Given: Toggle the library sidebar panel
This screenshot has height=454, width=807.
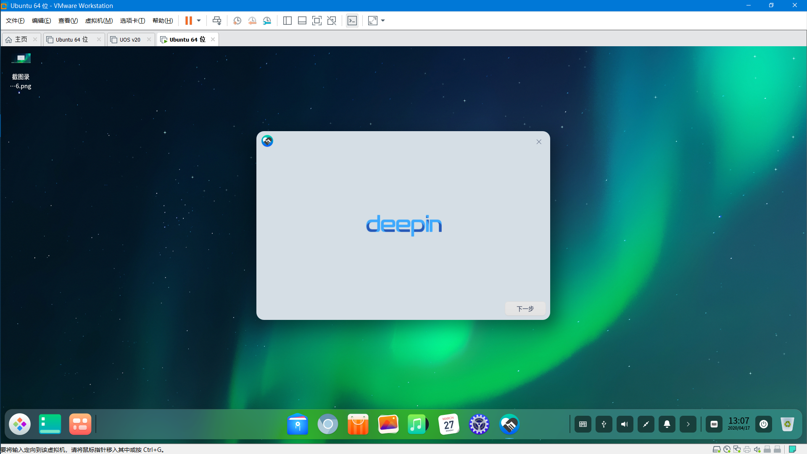Looking at the screenshot, I should (x=287, y=21).
